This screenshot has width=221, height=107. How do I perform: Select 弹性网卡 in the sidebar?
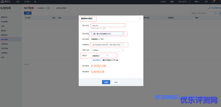tap(4, 35)
